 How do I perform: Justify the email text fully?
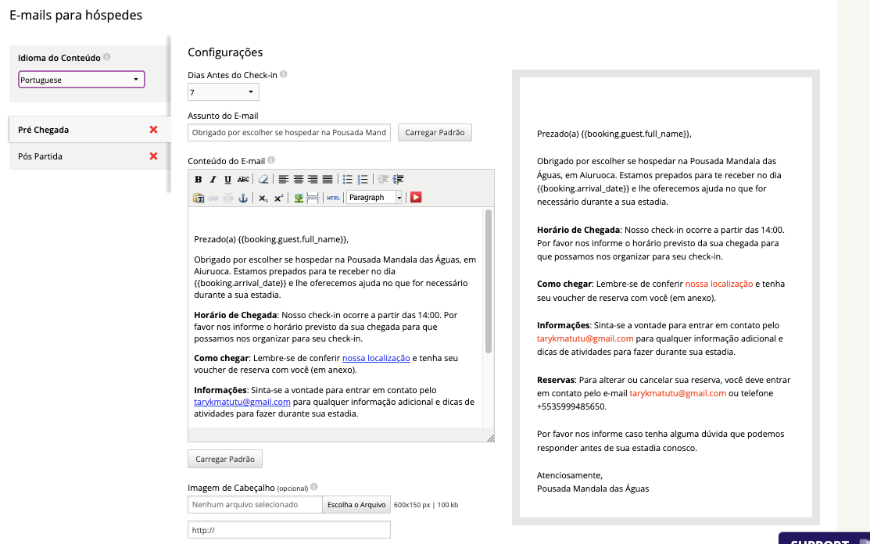click(x=328, y=179)
